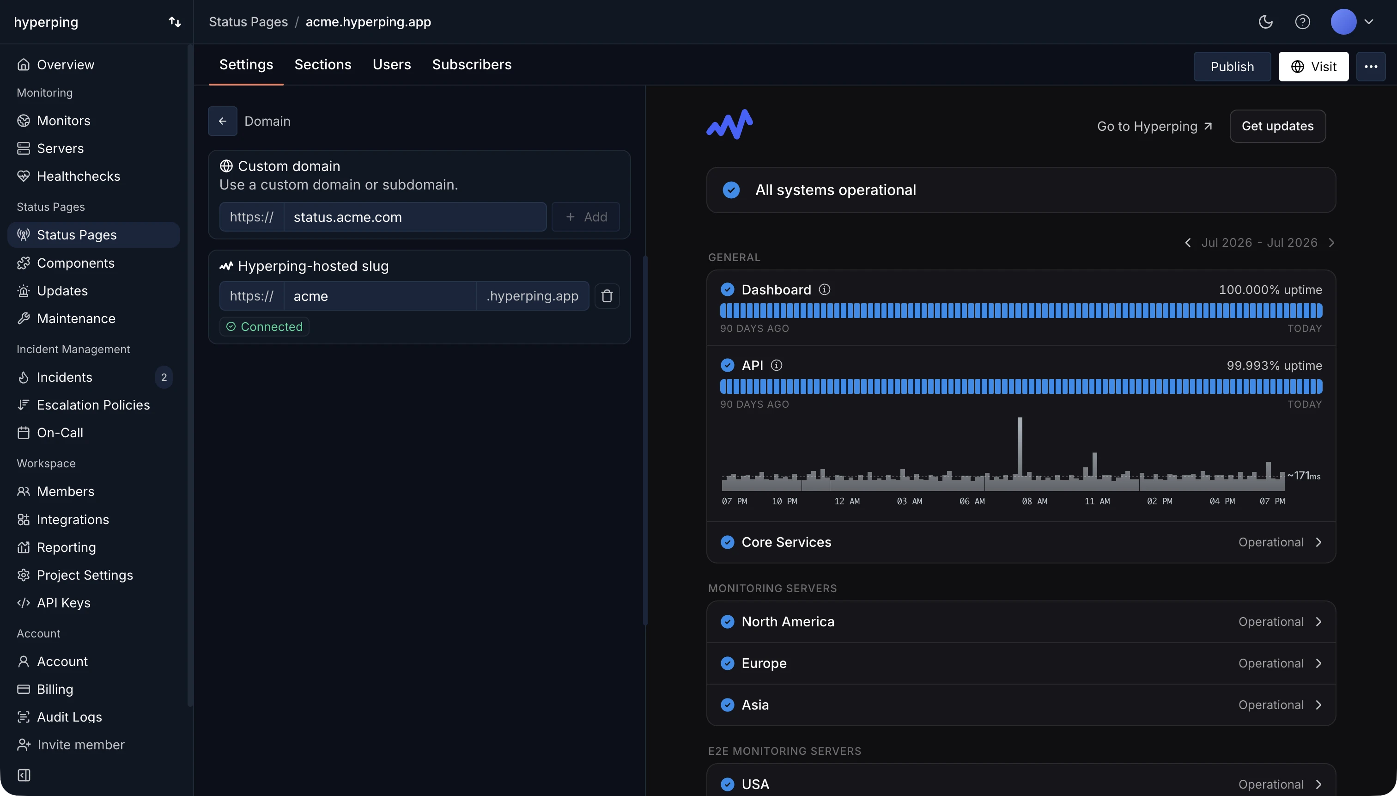Show info for the Dashboard component

(825, 289)
